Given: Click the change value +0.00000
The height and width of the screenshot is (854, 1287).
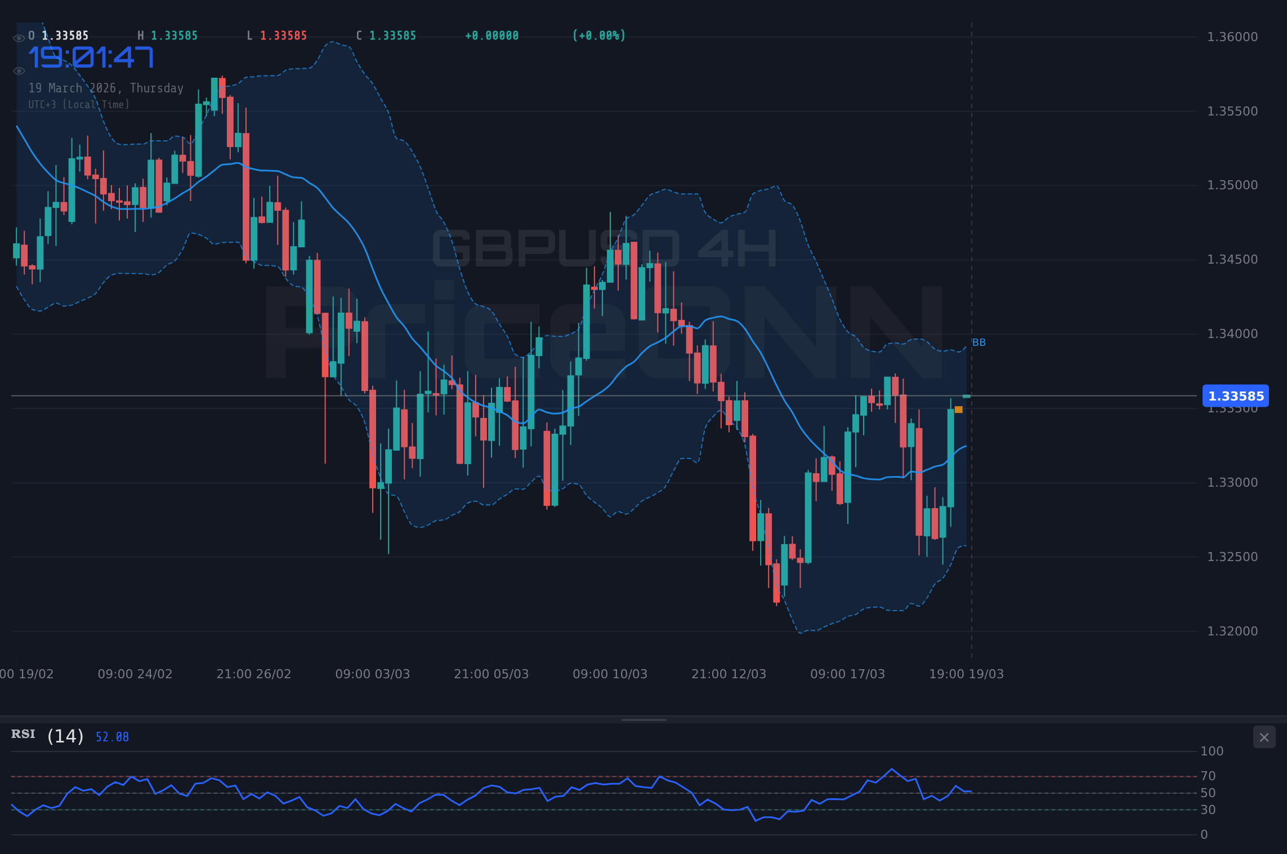Looking at the screenshot, I should pos(491,35).
